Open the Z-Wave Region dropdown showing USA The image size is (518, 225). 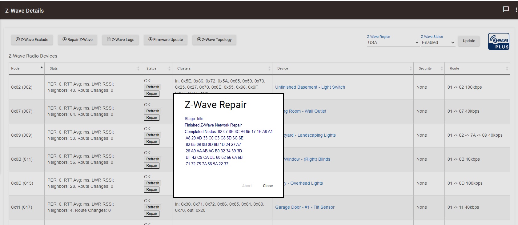tap(393, 43)
